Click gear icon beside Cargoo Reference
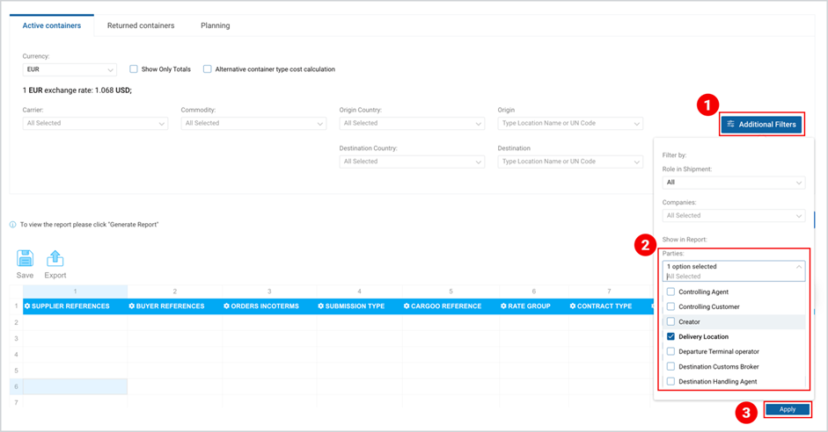Screen dimensions: 828x432 pos(407,306)
